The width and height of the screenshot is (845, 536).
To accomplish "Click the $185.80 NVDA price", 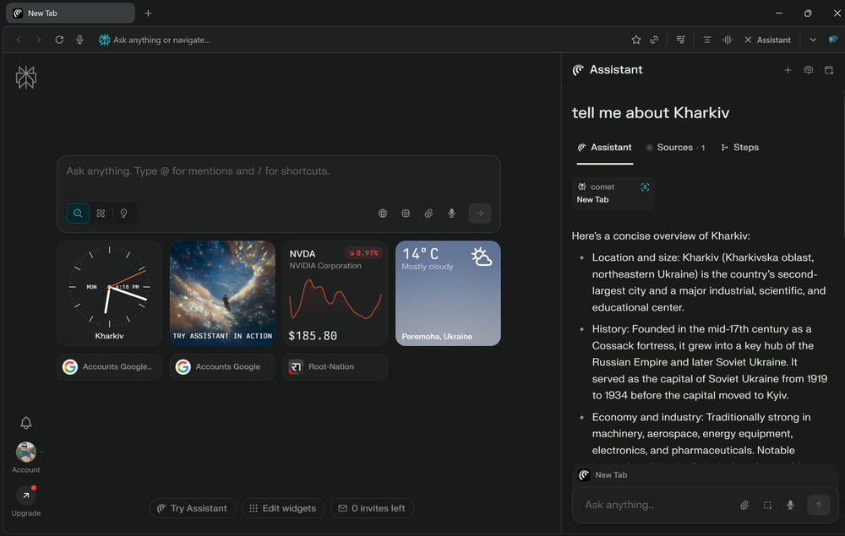I will [x=313, y=336].
